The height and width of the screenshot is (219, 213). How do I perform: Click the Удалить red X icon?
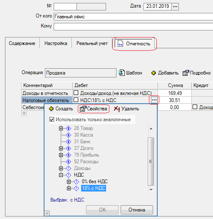(x=116, y=109)
